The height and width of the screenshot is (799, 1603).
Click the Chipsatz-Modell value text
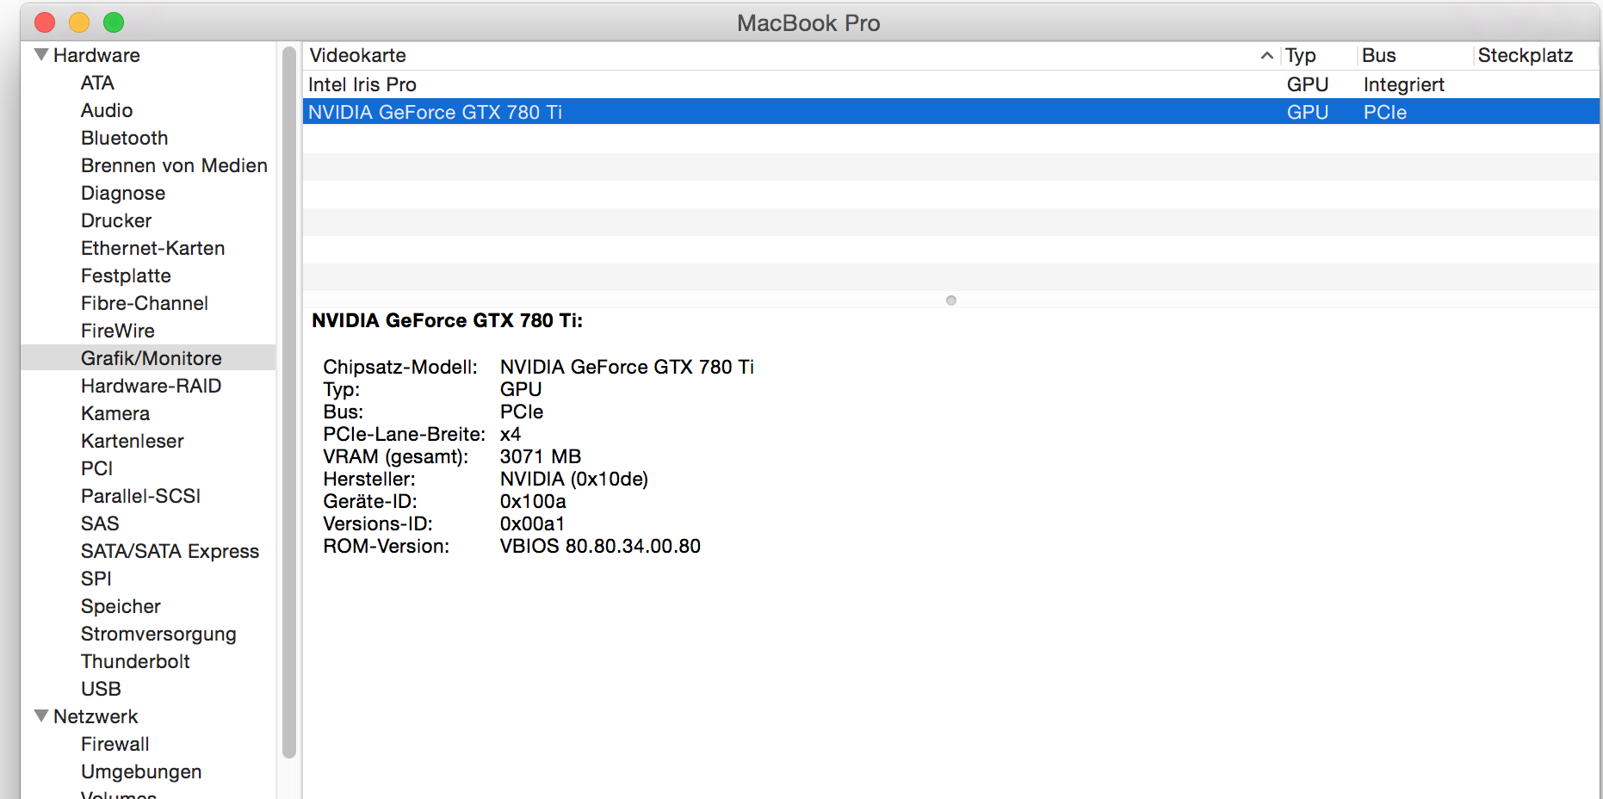click(x=627, y=367)
